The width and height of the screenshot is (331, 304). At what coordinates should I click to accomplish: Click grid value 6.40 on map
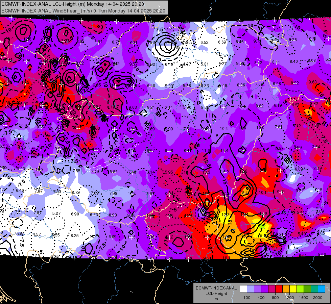151,85
